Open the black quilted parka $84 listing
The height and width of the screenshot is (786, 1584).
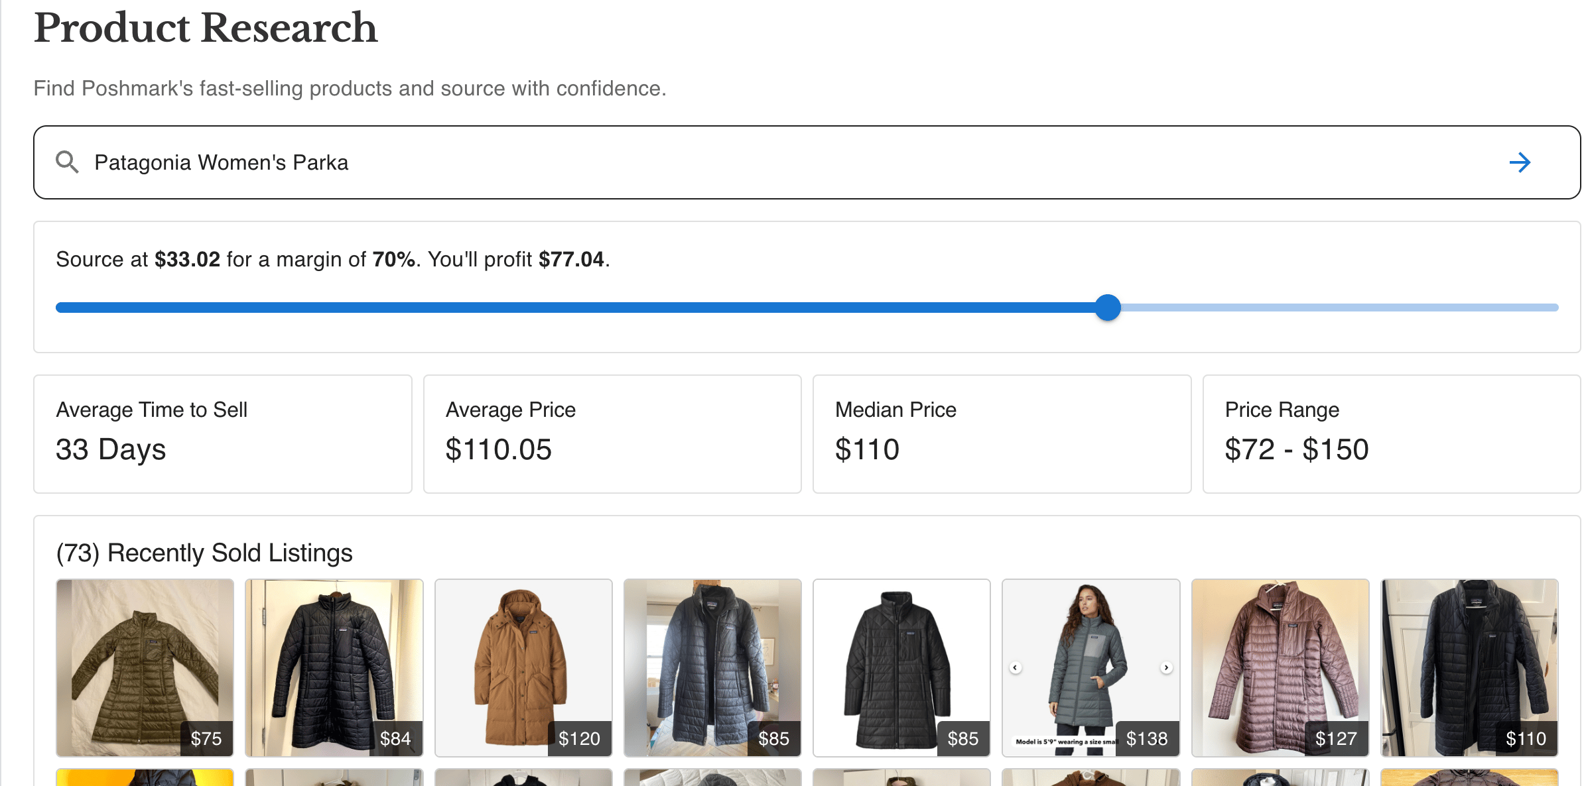click(334, 668)
